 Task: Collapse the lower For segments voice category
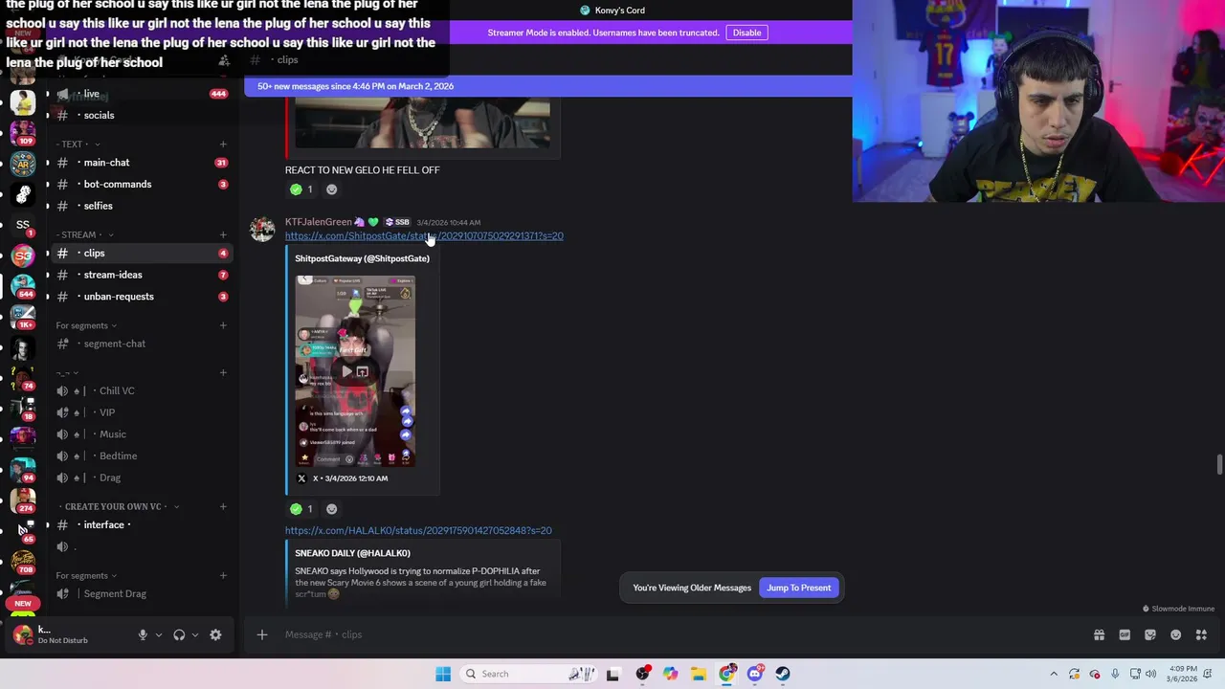point(86,575)
